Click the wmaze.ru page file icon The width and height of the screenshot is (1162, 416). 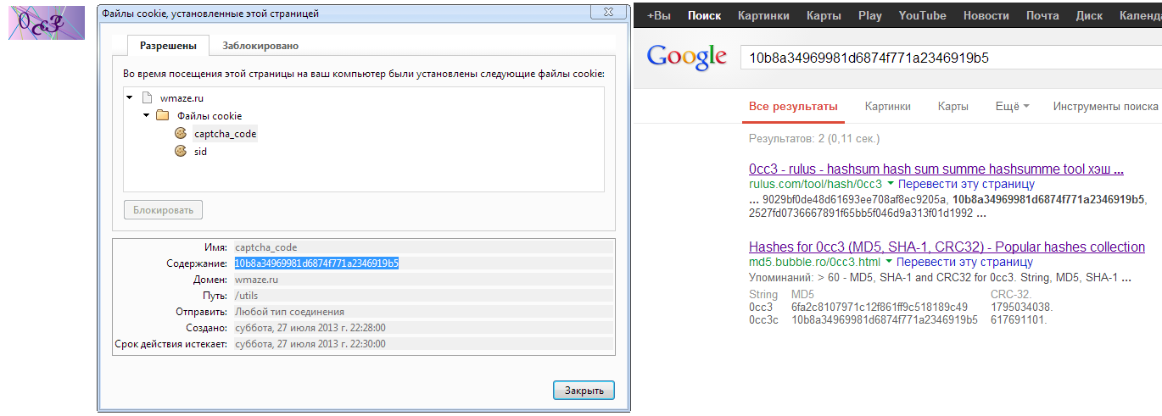(x=147, y=97)
